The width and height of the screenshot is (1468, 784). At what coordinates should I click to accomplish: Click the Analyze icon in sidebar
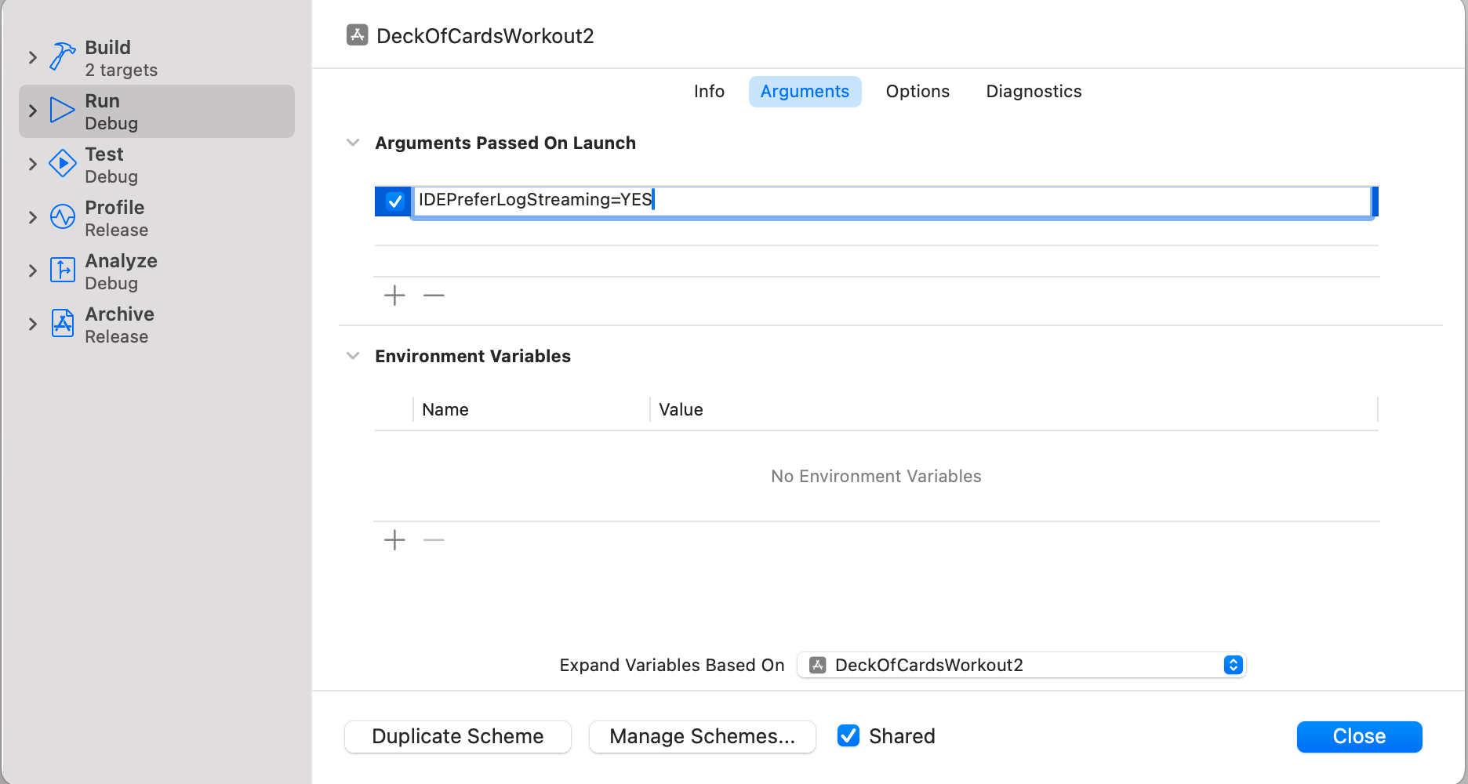click(62, 270)
